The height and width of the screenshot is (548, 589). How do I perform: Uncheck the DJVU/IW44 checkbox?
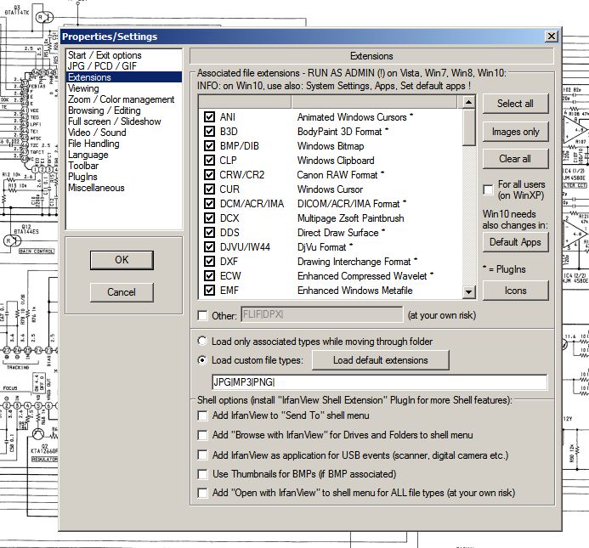pos(209,247)
